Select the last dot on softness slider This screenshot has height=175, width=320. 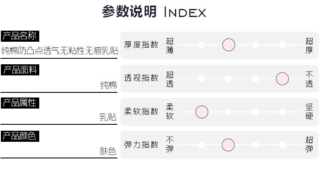tap(282, 112)
